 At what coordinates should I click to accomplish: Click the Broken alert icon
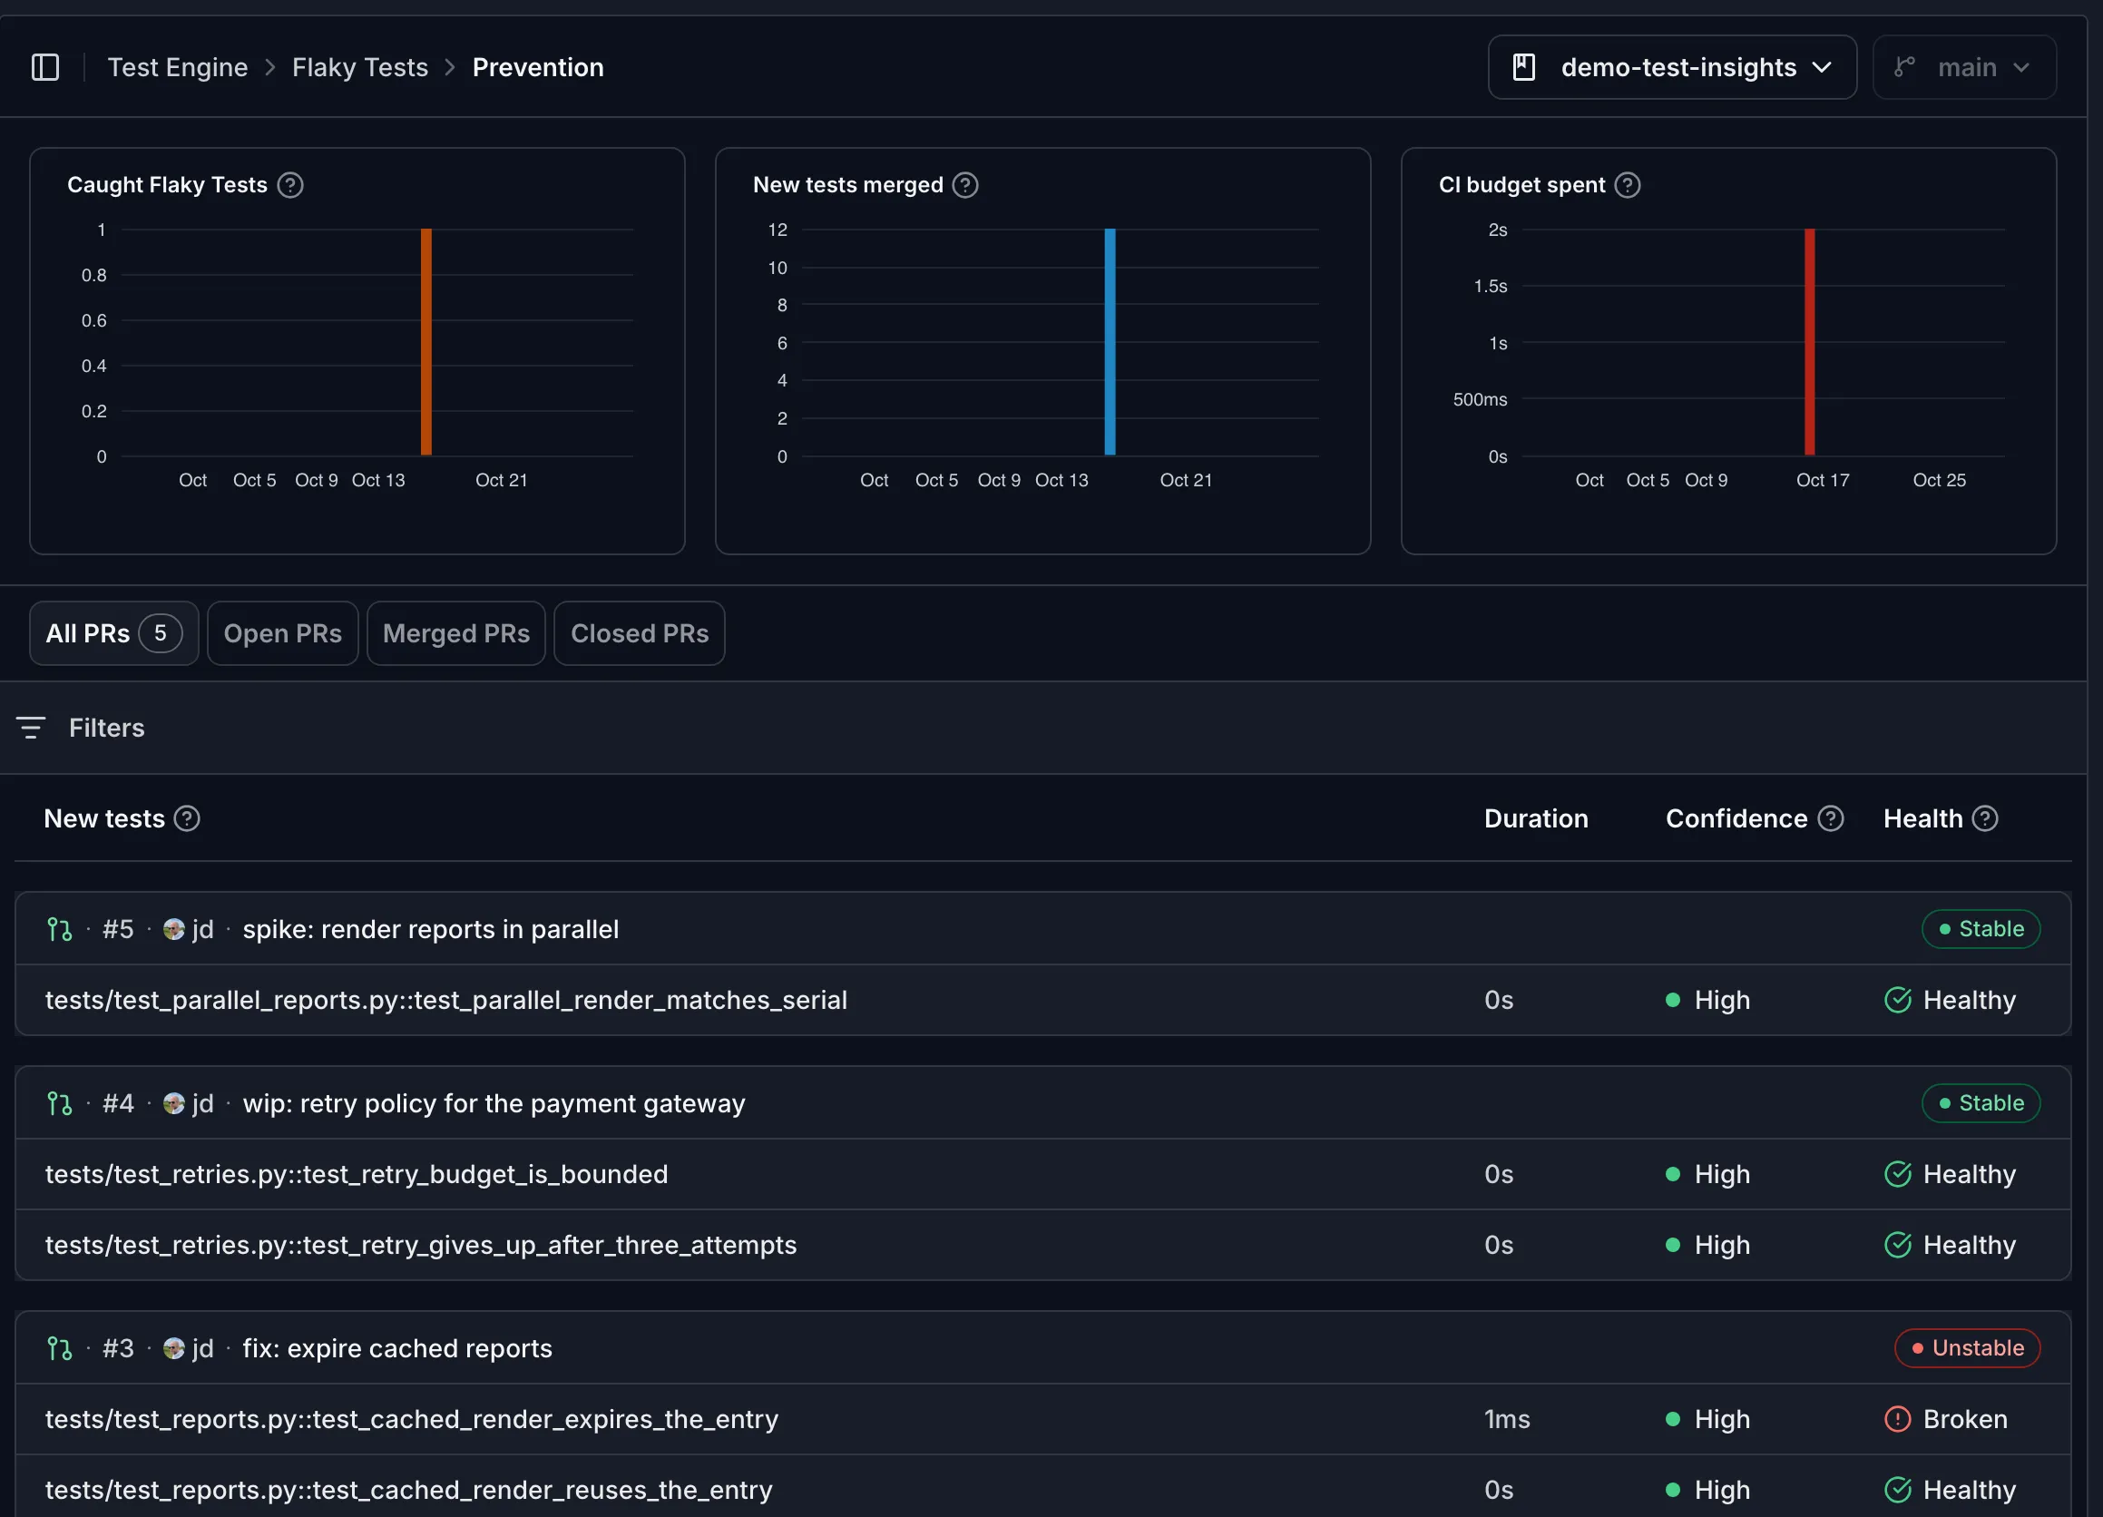pos(1898,1419)
